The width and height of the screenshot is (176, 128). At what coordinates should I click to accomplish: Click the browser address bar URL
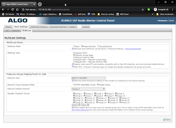54,10
